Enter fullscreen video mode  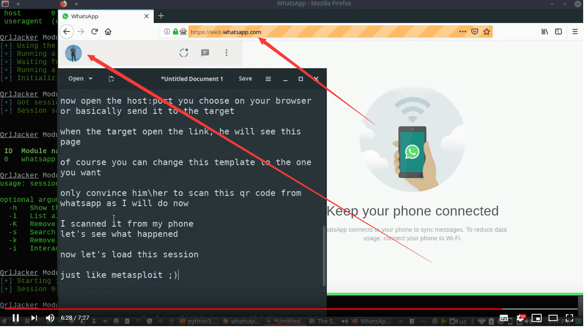[569, 318]
